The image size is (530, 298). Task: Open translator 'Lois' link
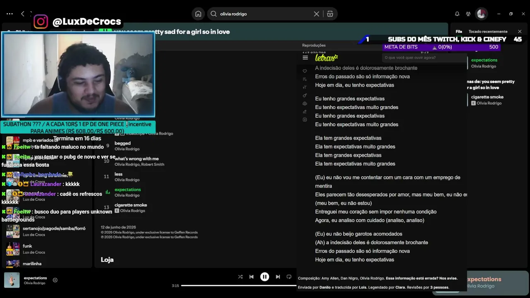coord(363,287)
